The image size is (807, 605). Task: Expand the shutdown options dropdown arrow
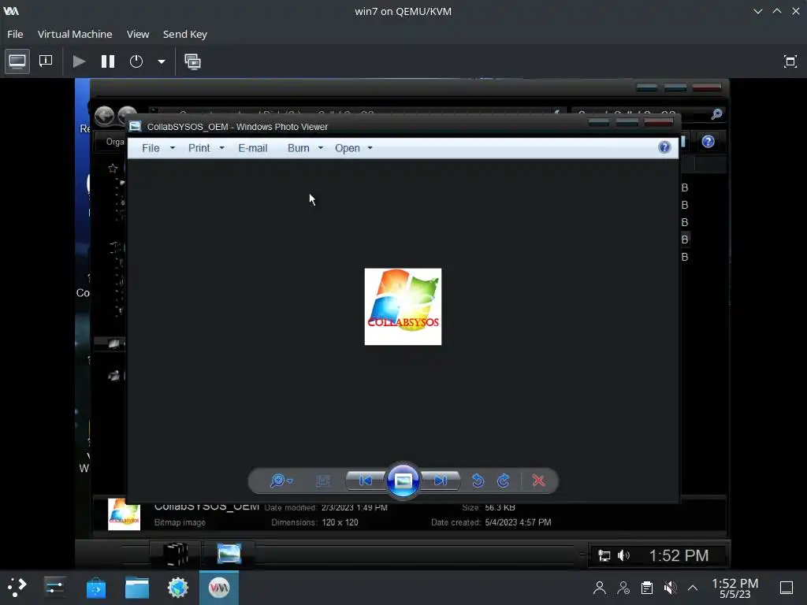point(161,61)
